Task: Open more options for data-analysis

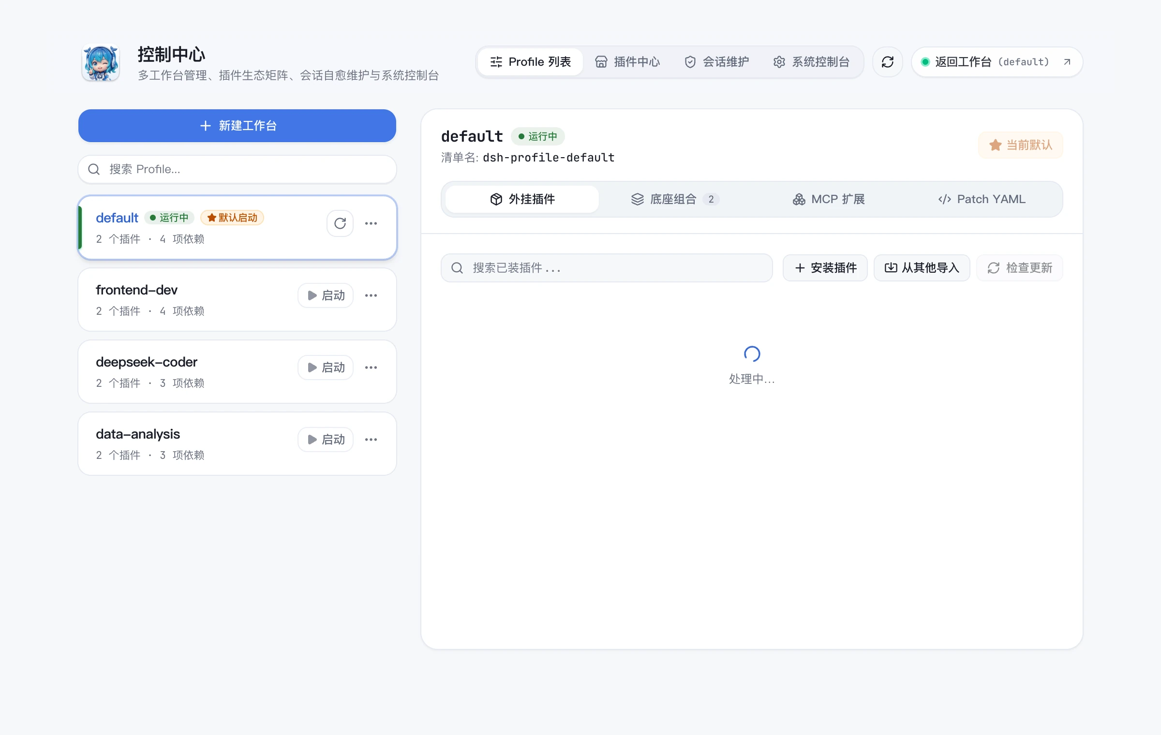Action: (x=371, y=440)
